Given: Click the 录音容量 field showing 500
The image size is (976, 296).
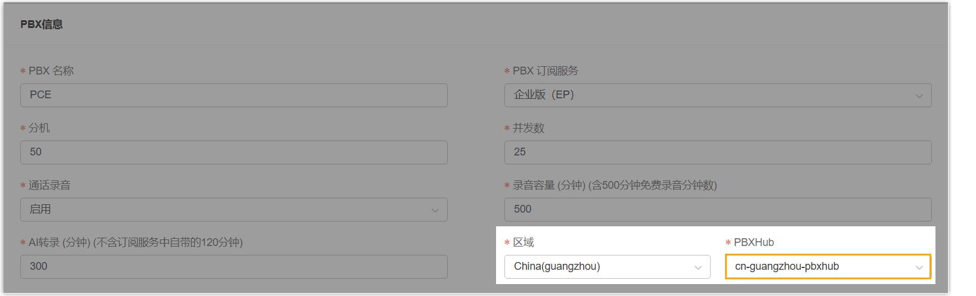Looking at the screenshot, I should click(717, 210).
